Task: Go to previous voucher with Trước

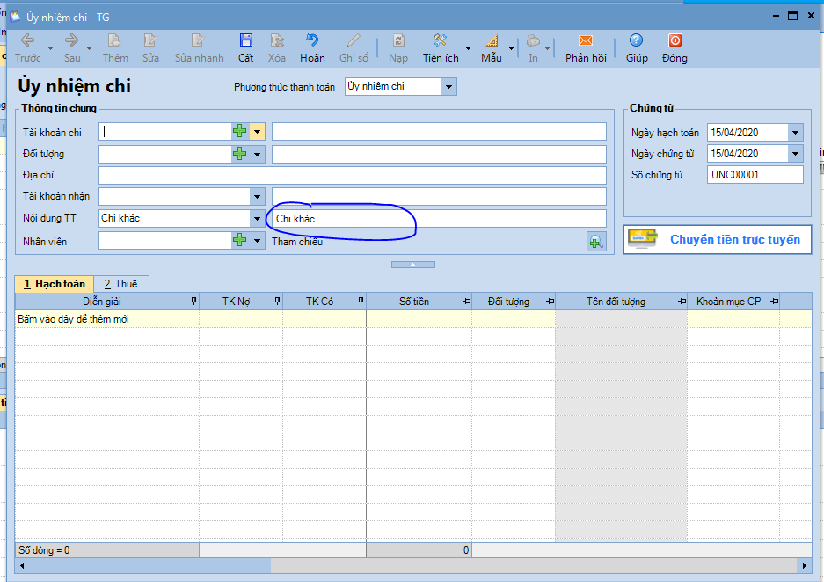Action: tap(27, 48)
